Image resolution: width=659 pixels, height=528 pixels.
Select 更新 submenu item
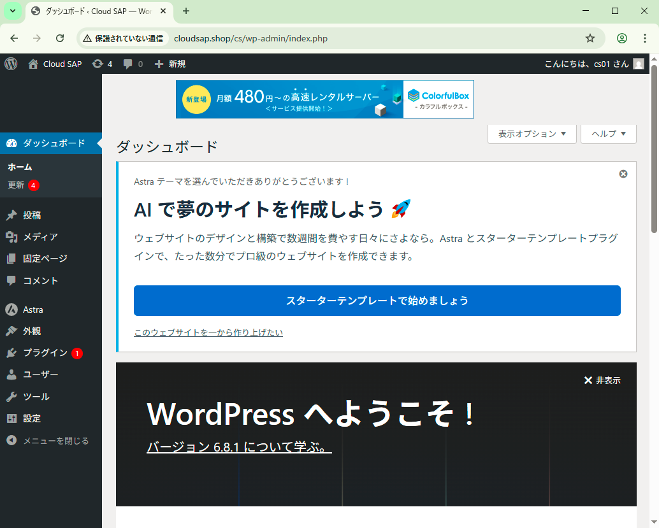click(16, 185)
